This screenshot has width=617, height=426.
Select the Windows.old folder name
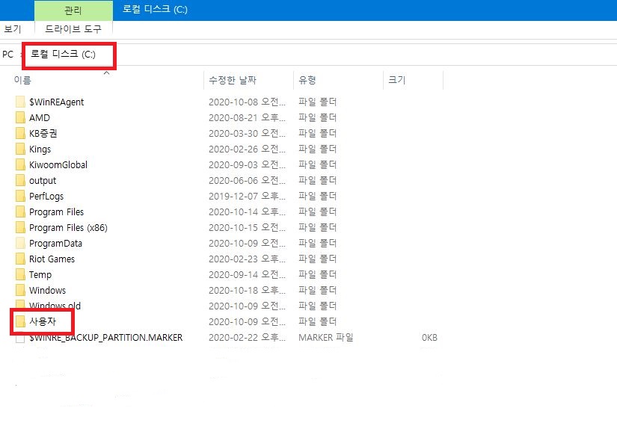click(x=55, y=306)
